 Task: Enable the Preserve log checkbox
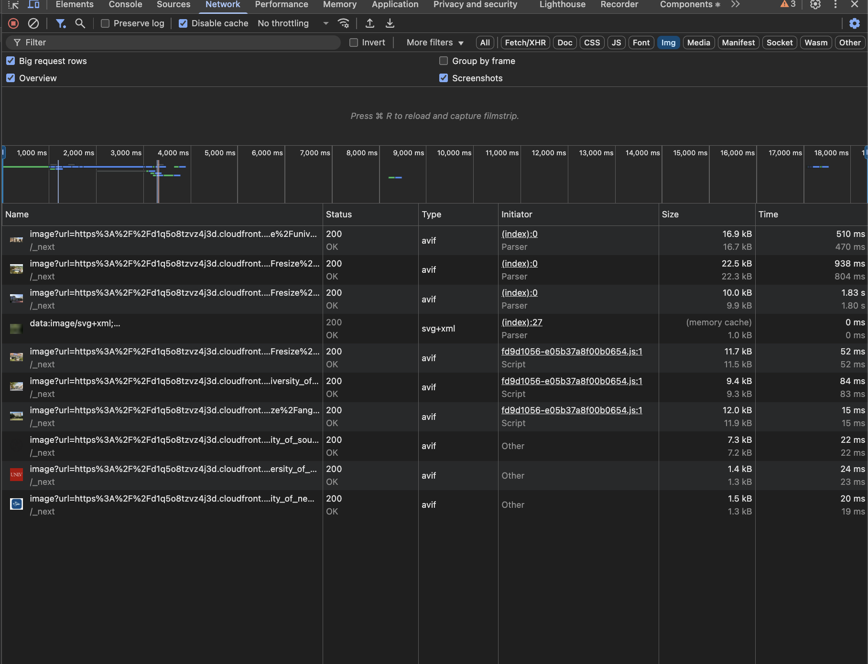pyautogui.click(x=105, y=23)
